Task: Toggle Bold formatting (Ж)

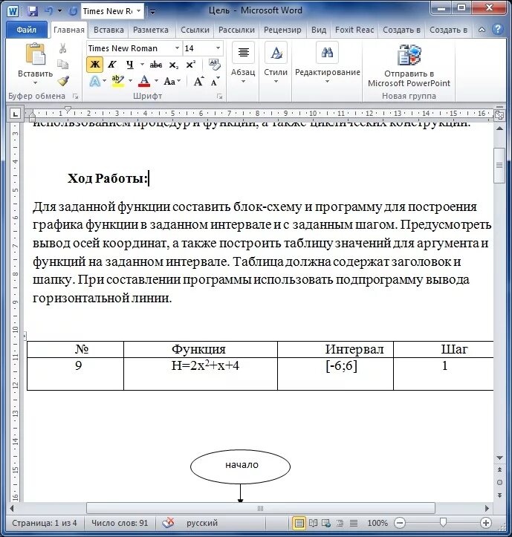Action: (x=94, y=65)
